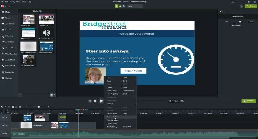Click the Paste icon in timeline toolbar

[16, 107]
